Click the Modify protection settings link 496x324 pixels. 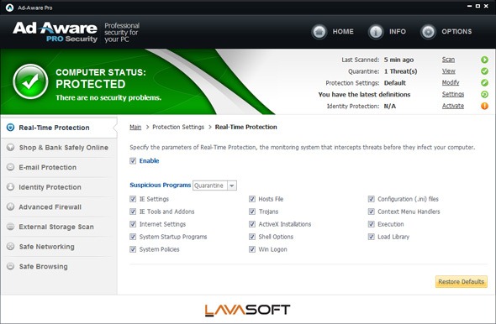tap(451, 83)
